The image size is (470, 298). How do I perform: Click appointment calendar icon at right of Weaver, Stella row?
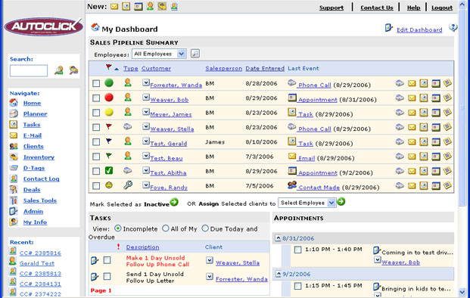point(435,127)
